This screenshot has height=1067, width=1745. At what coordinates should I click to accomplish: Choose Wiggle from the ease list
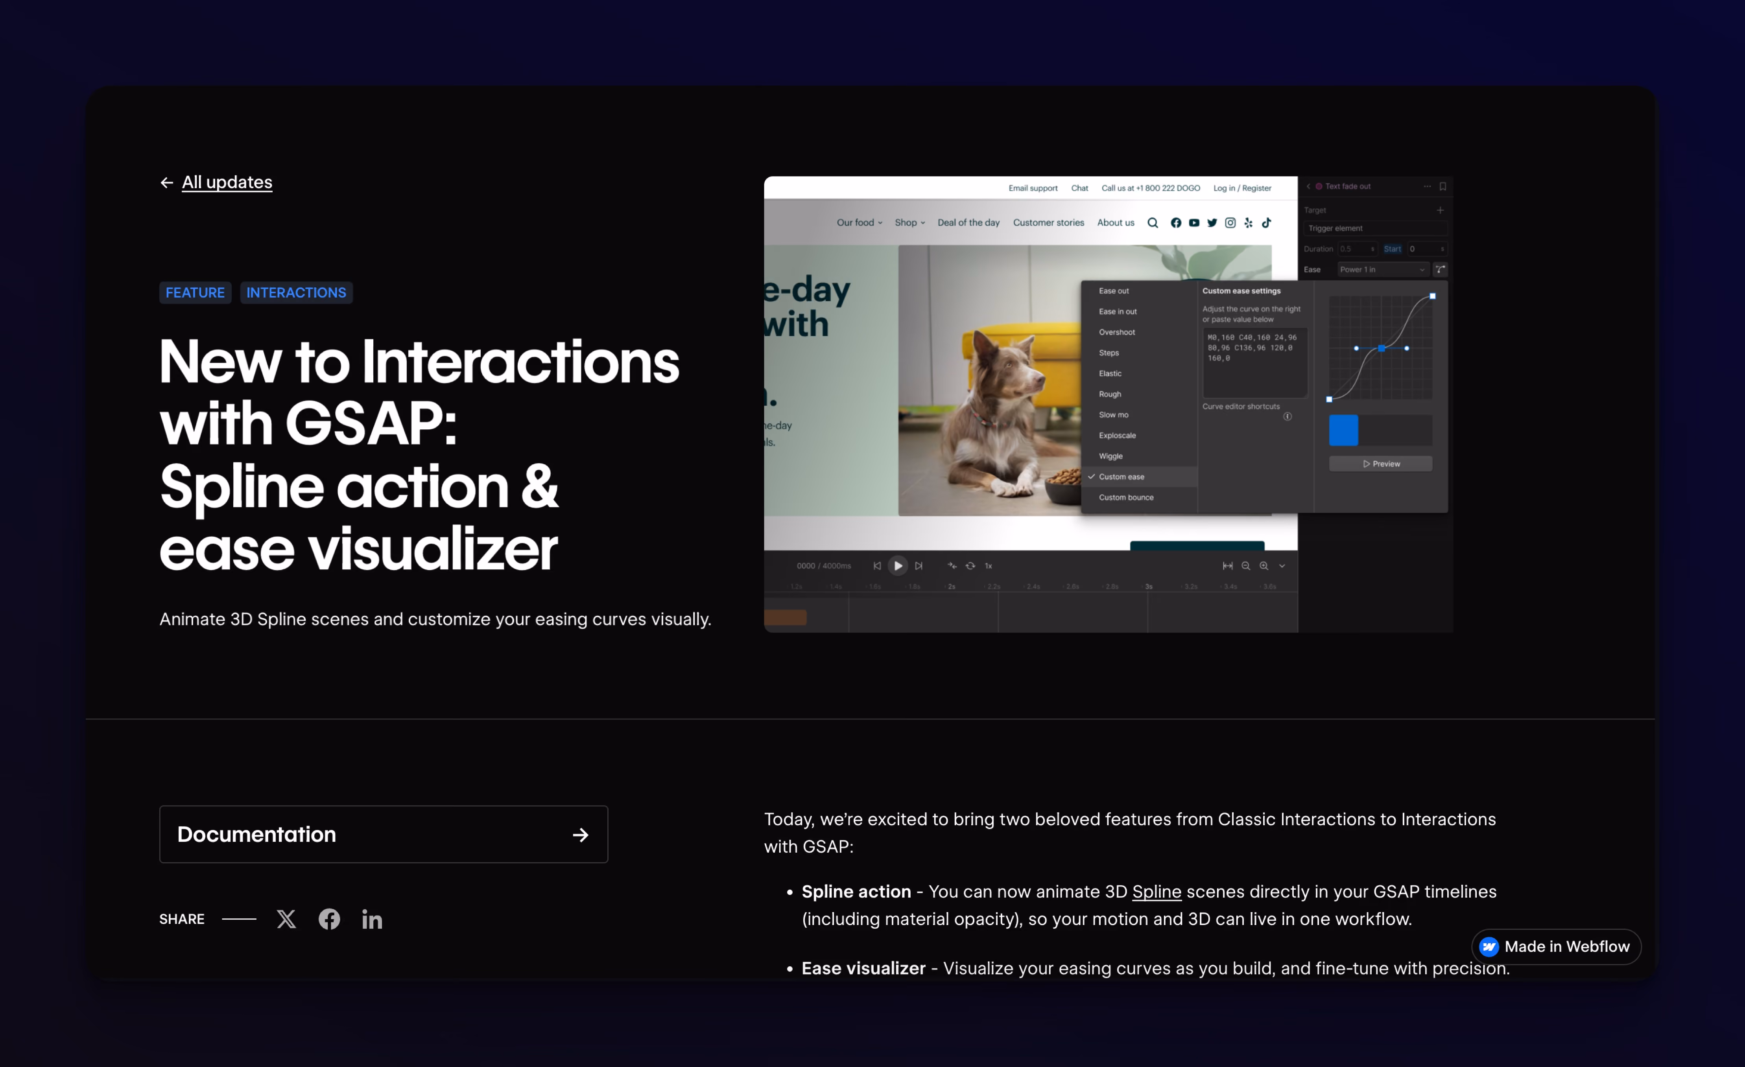coord(1110,456)
